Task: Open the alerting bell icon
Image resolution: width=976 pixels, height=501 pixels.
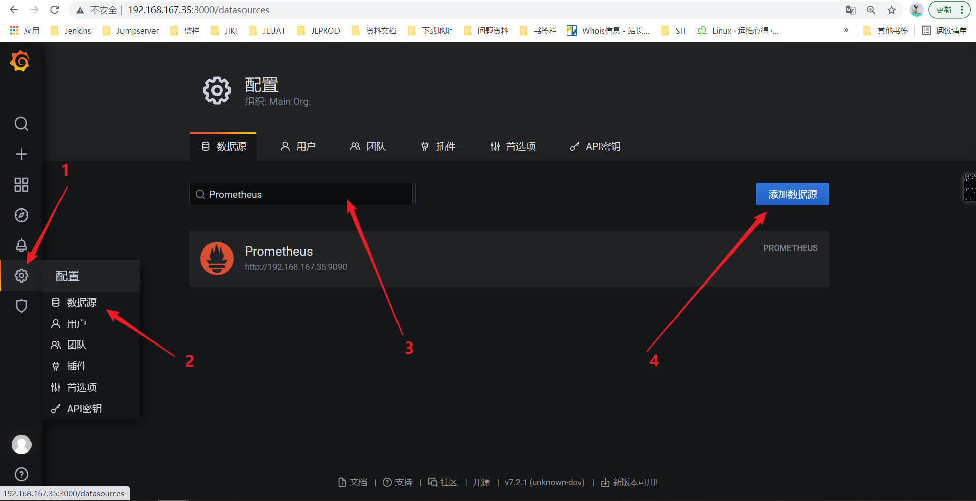Action: pos(21,245)
